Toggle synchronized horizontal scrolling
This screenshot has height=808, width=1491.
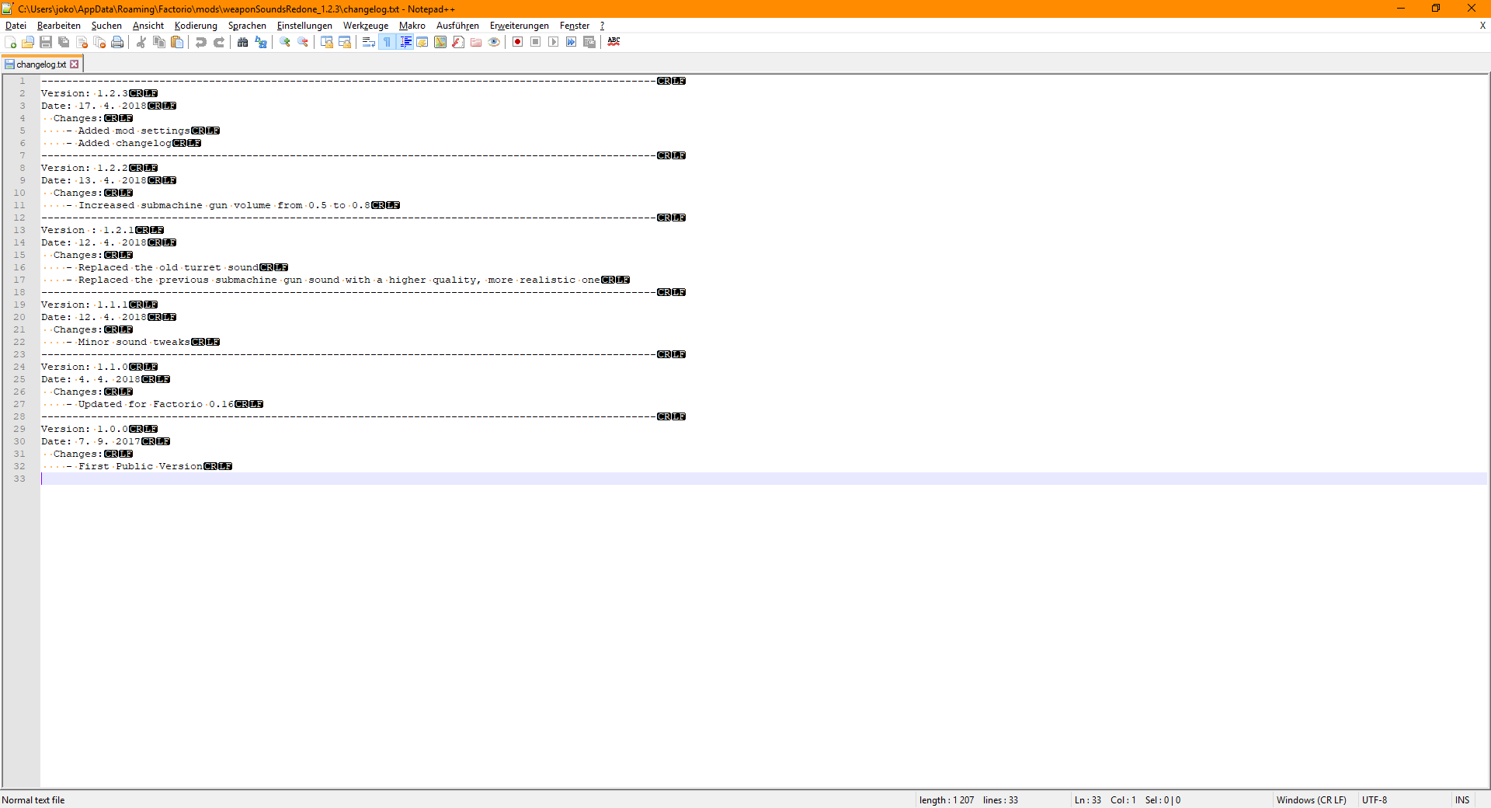tap(345, 42)
